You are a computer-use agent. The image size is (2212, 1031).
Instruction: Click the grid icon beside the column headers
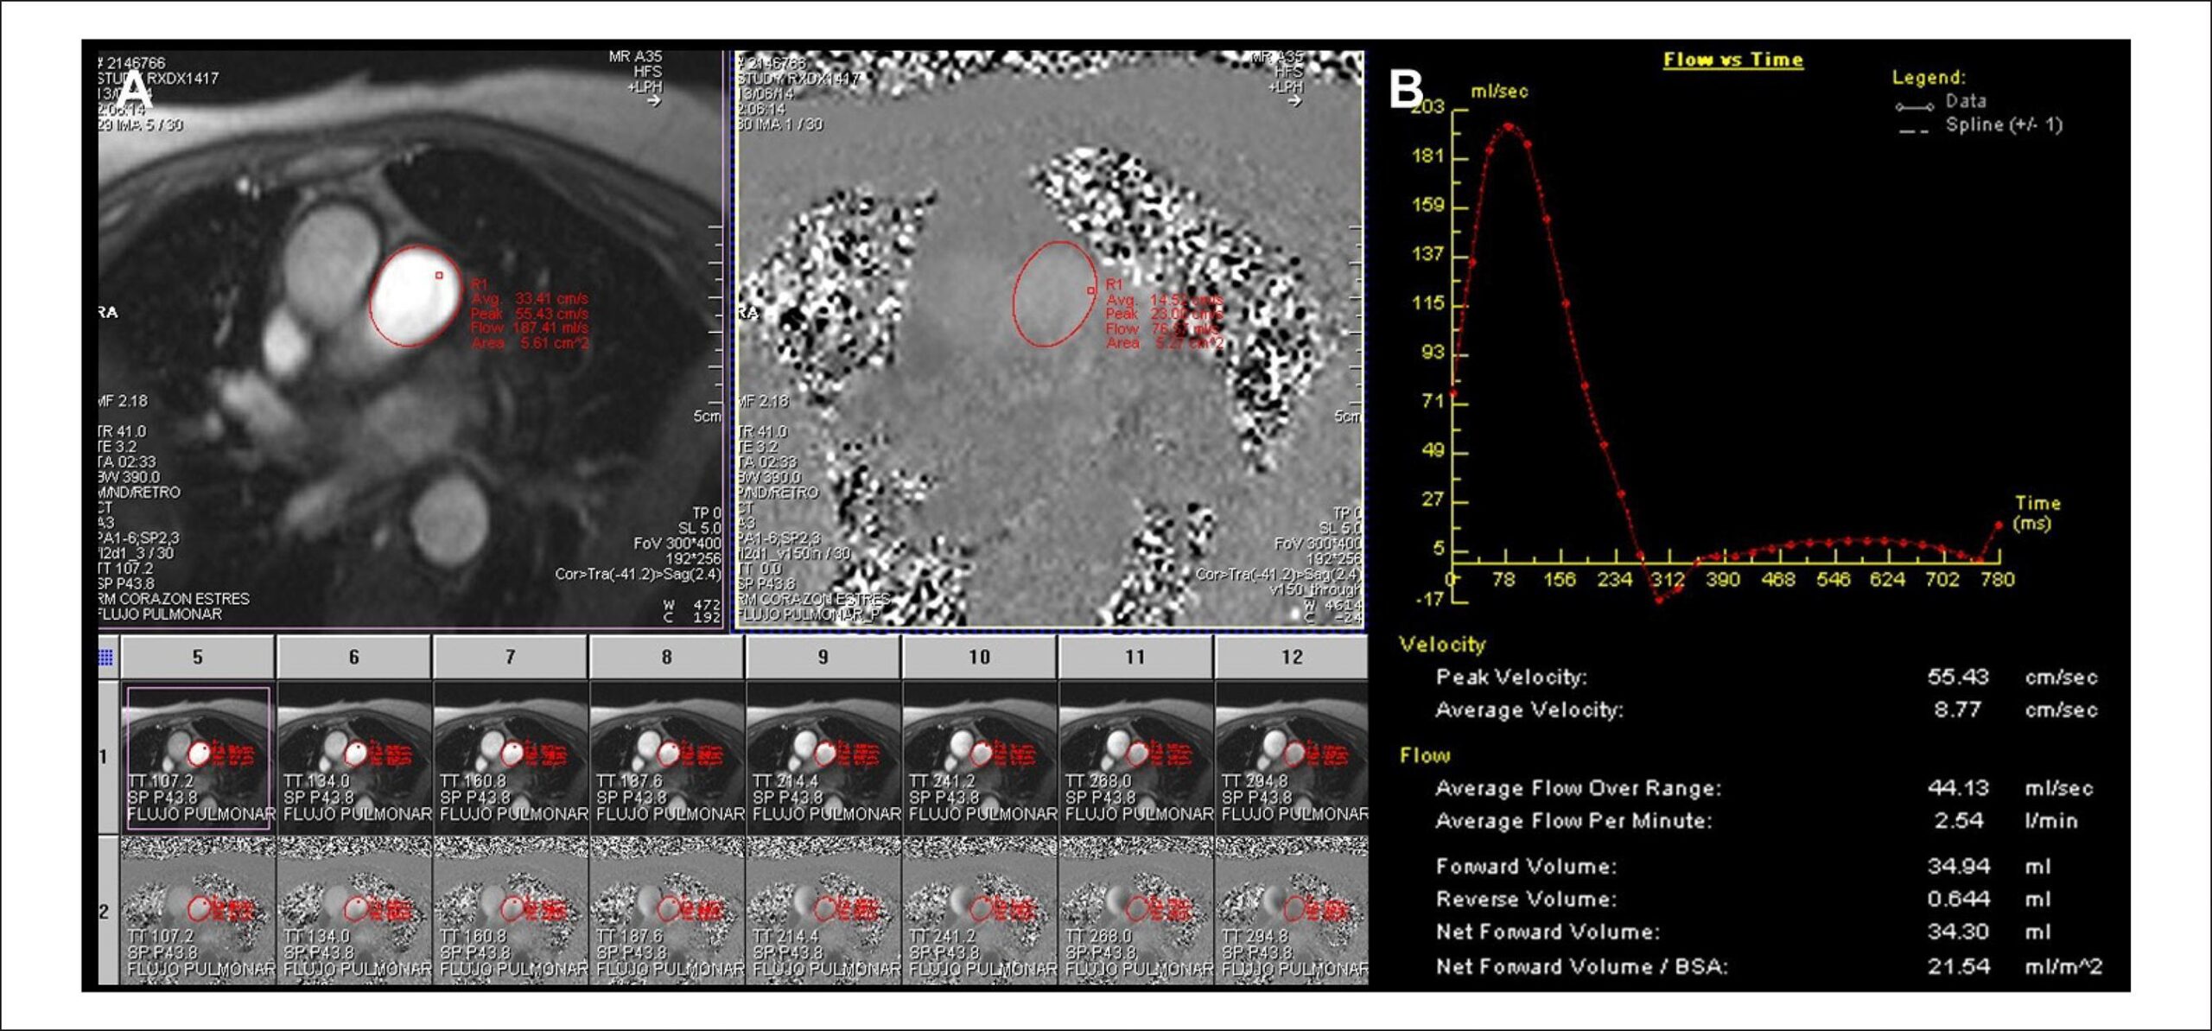pos(106,658)
